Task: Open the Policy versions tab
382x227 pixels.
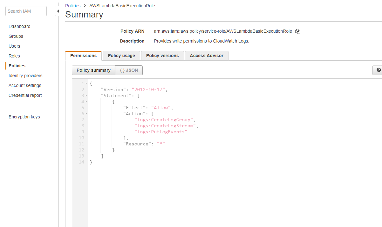Action: [x=162, y=56]
